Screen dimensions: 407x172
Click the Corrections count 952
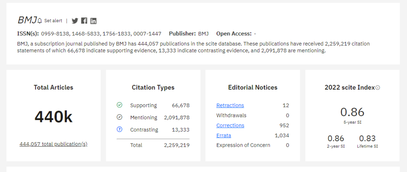coord(284,126)
